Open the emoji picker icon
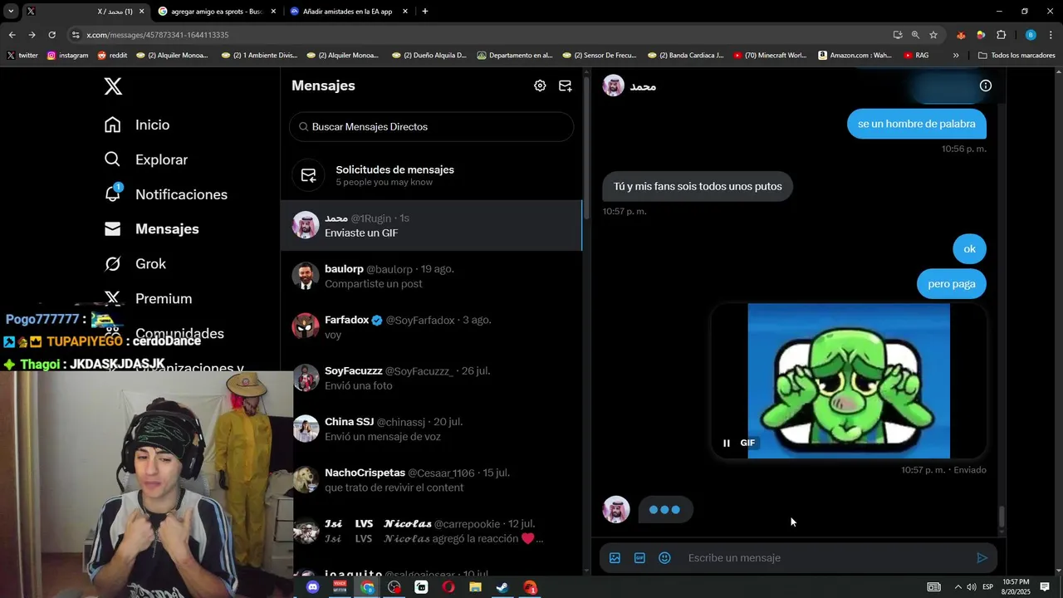The height and width of the screenshot is (598, 1063). 664,558
